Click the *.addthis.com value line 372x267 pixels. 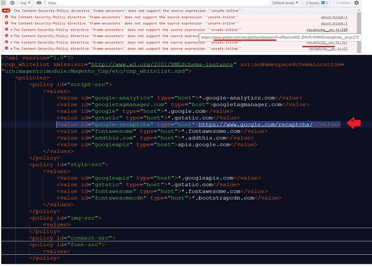[x=155, y=138]
